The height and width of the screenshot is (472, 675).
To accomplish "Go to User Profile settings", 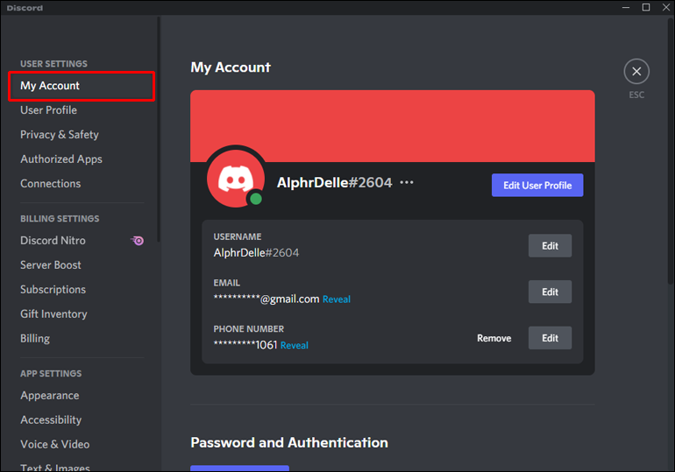I will coord(49,110).
